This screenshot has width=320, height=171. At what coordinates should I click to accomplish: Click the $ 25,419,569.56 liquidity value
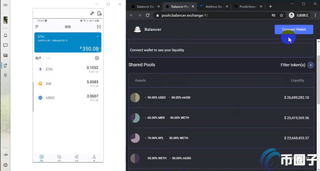click(x=296, y=118)
